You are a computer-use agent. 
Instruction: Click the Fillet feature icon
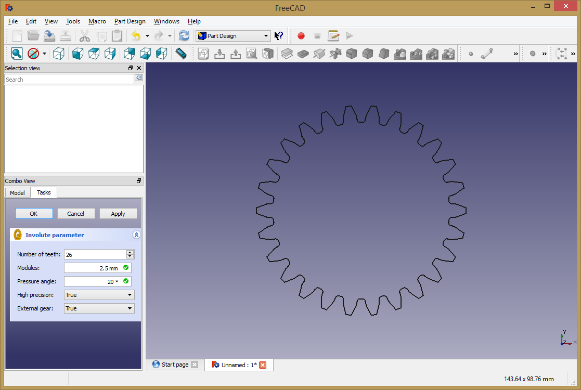(x=352, y=54)
